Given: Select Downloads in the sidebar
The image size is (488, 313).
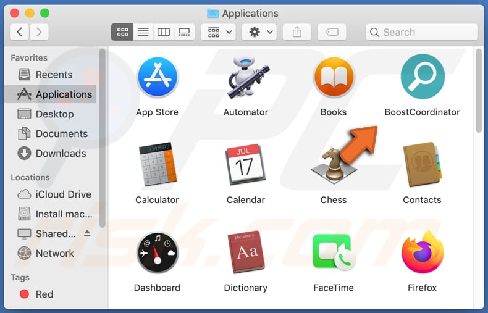Looking at the screenshot, I should 61,153.
